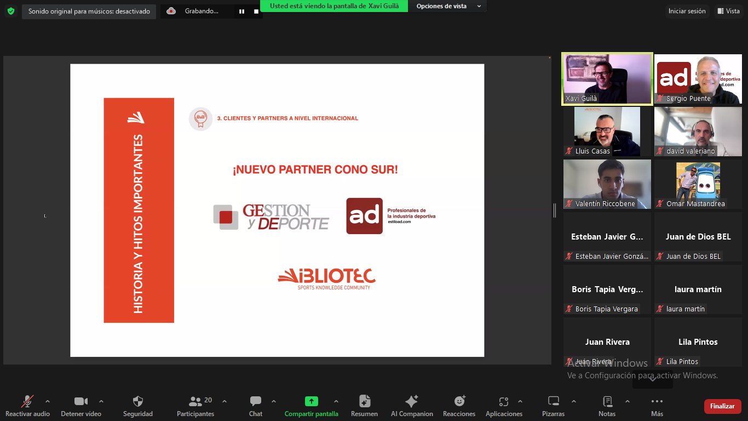Select Xavi Guilà video thumbnail
This screenshot has height=421, width=748.
click(607, 79)
